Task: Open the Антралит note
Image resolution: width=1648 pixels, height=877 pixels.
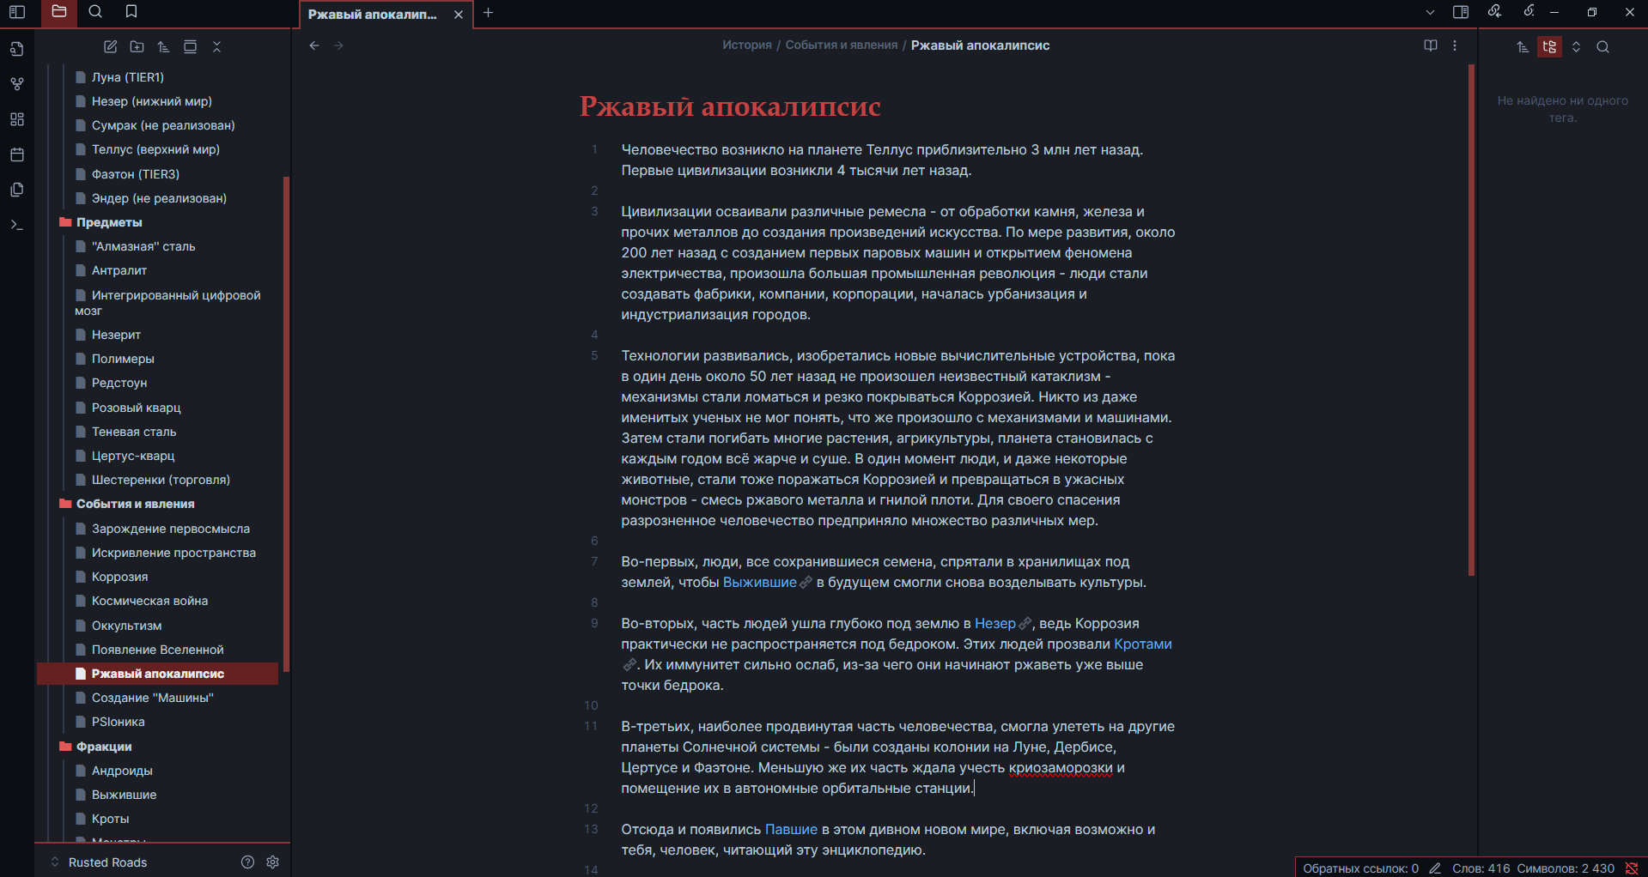Action: [x=119, y=270]
